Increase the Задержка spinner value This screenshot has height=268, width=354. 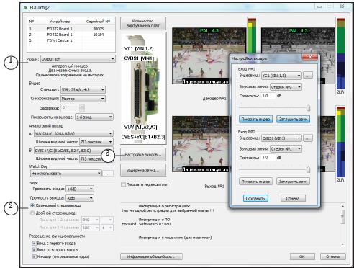(x=82, y=106)
